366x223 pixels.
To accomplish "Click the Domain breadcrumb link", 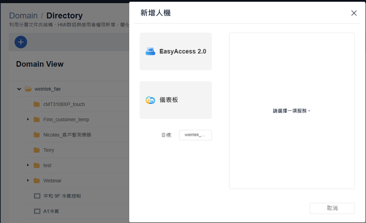I will [x=23, y=16].
